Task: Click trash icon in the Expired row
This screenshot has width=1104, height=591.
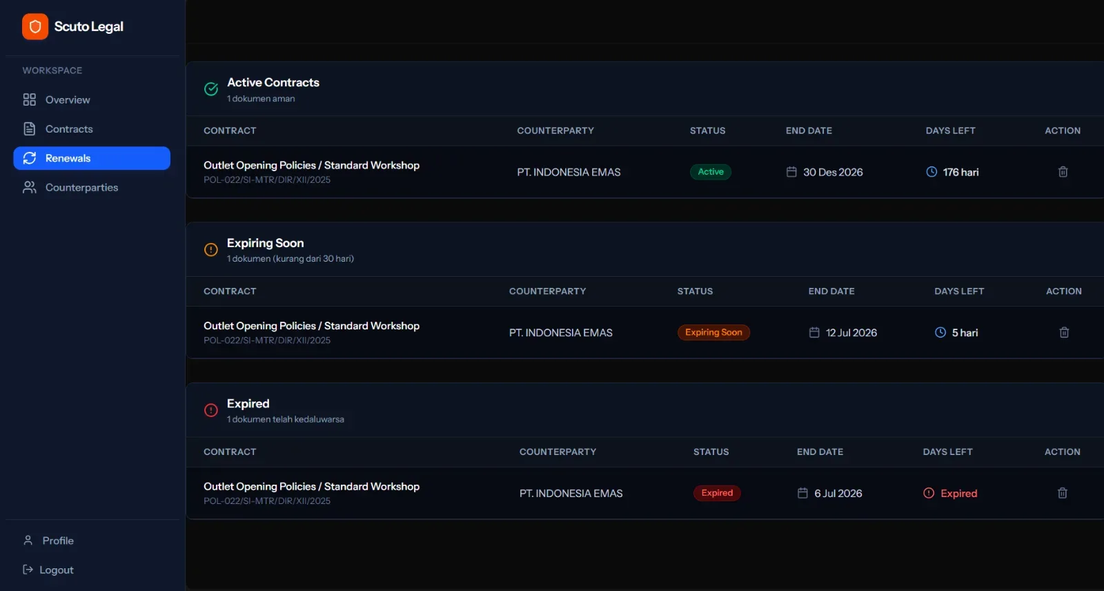Action: (x=1063, y=493)
